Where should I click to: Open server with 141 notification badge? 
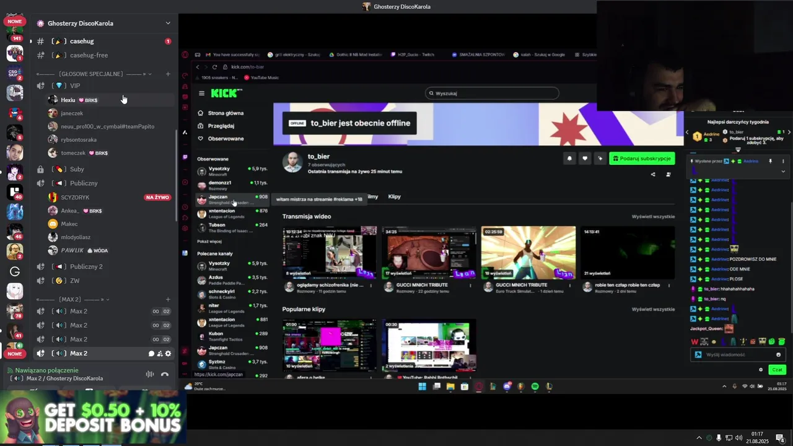[x=15, y=32]
